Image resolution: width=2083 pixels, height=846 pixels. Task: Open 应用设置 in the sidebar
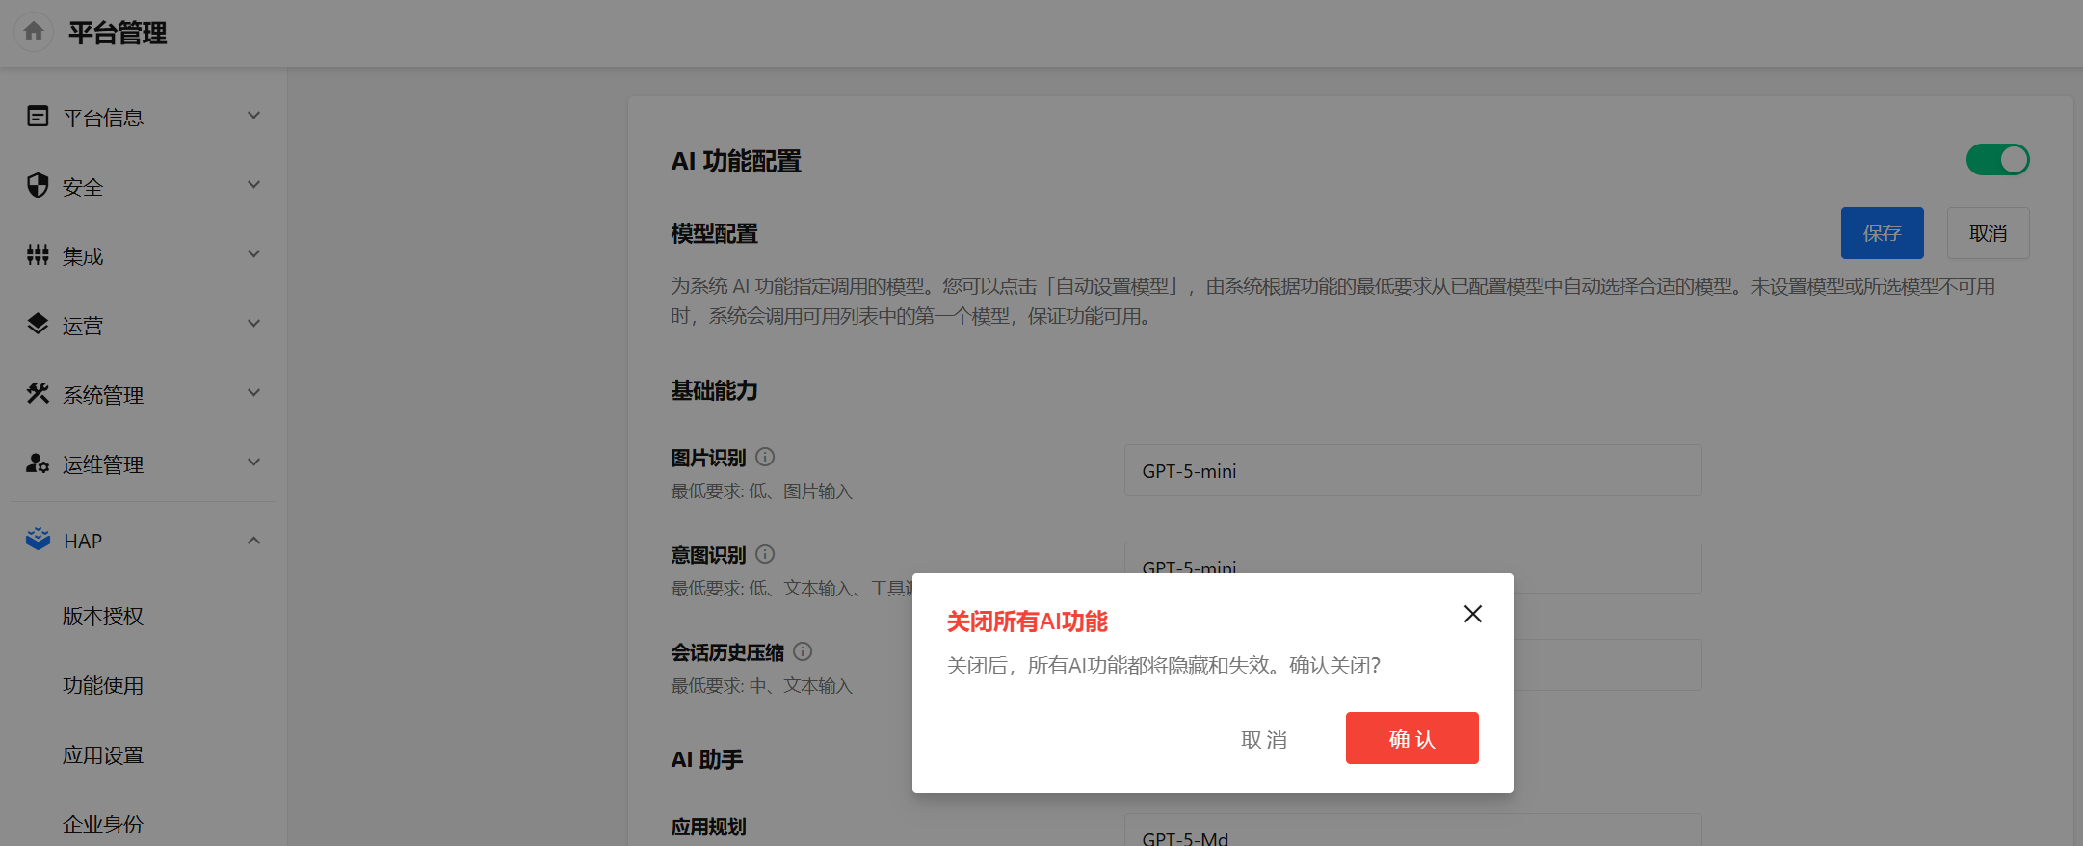[x=103, y=755]
